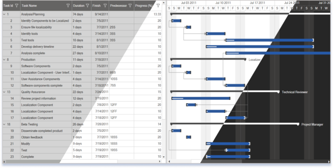The image size is (333, 168).
Task: Select the Jul 03 2011 week header
Action: click(x=189, y=3)
